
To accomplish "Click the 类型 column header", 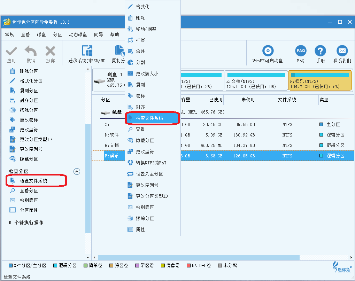I will click(336, 100).
